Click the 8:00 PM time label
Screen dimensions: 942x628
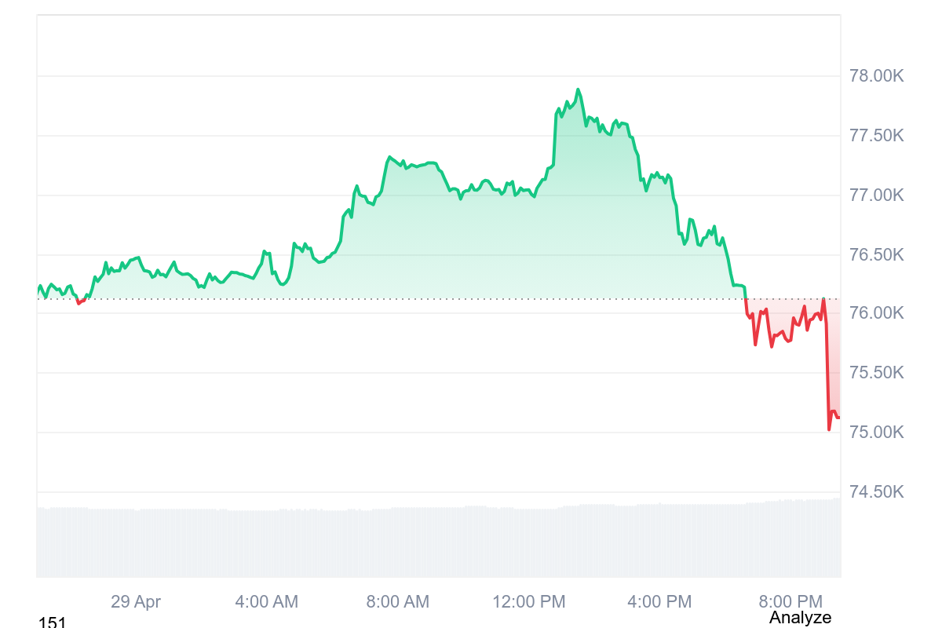pos(790,602)
